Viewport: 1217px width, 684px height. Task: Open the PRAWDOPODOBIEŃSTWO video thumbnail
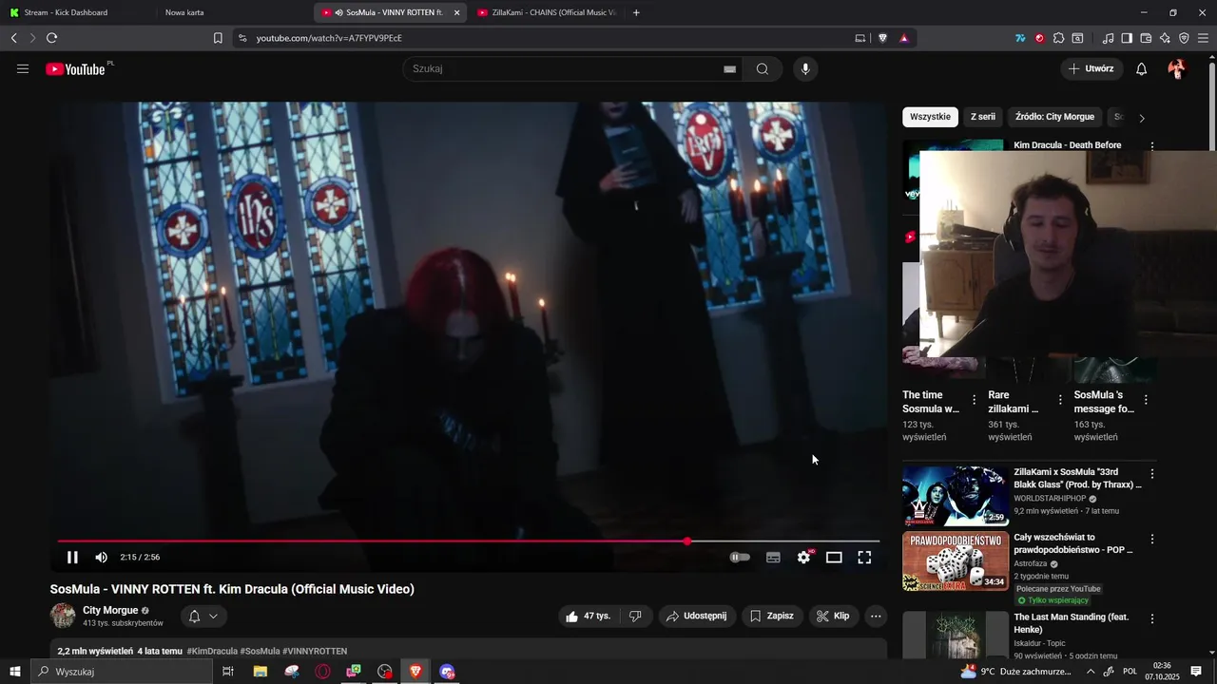[x=956, y=561]
